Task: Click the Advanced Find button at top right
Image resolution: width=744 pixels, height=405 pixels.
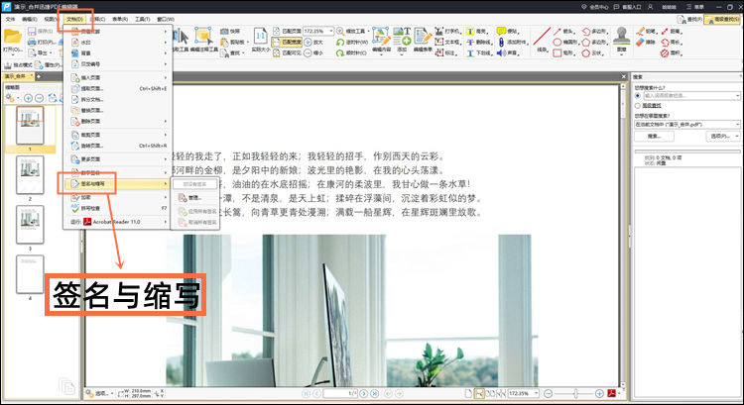Action: tap(722, 20)
